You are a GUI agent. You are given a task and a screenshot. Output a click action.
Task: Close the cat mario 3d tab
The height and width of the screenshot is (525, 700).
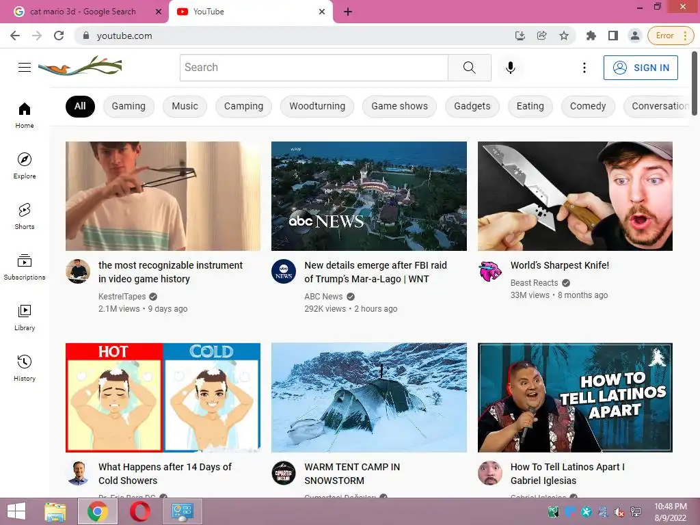(159, 12)
